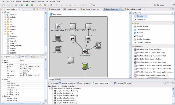
Task: Select CircleMobility in Submodules palette
Action: pos(148,59)
